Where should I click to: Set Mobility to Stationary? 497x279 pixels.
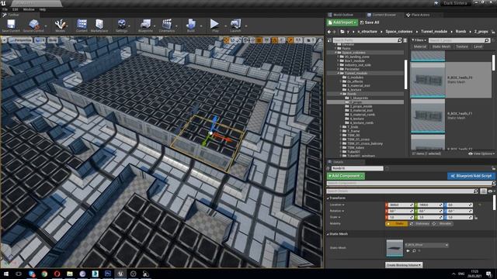(419, 224)
